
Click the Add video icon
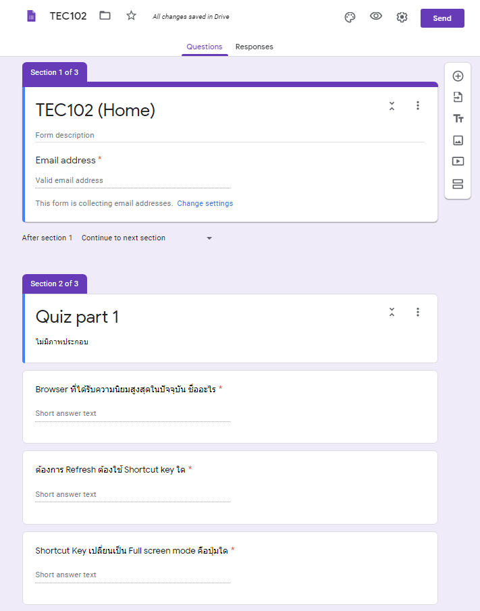(x=458, y=161)
